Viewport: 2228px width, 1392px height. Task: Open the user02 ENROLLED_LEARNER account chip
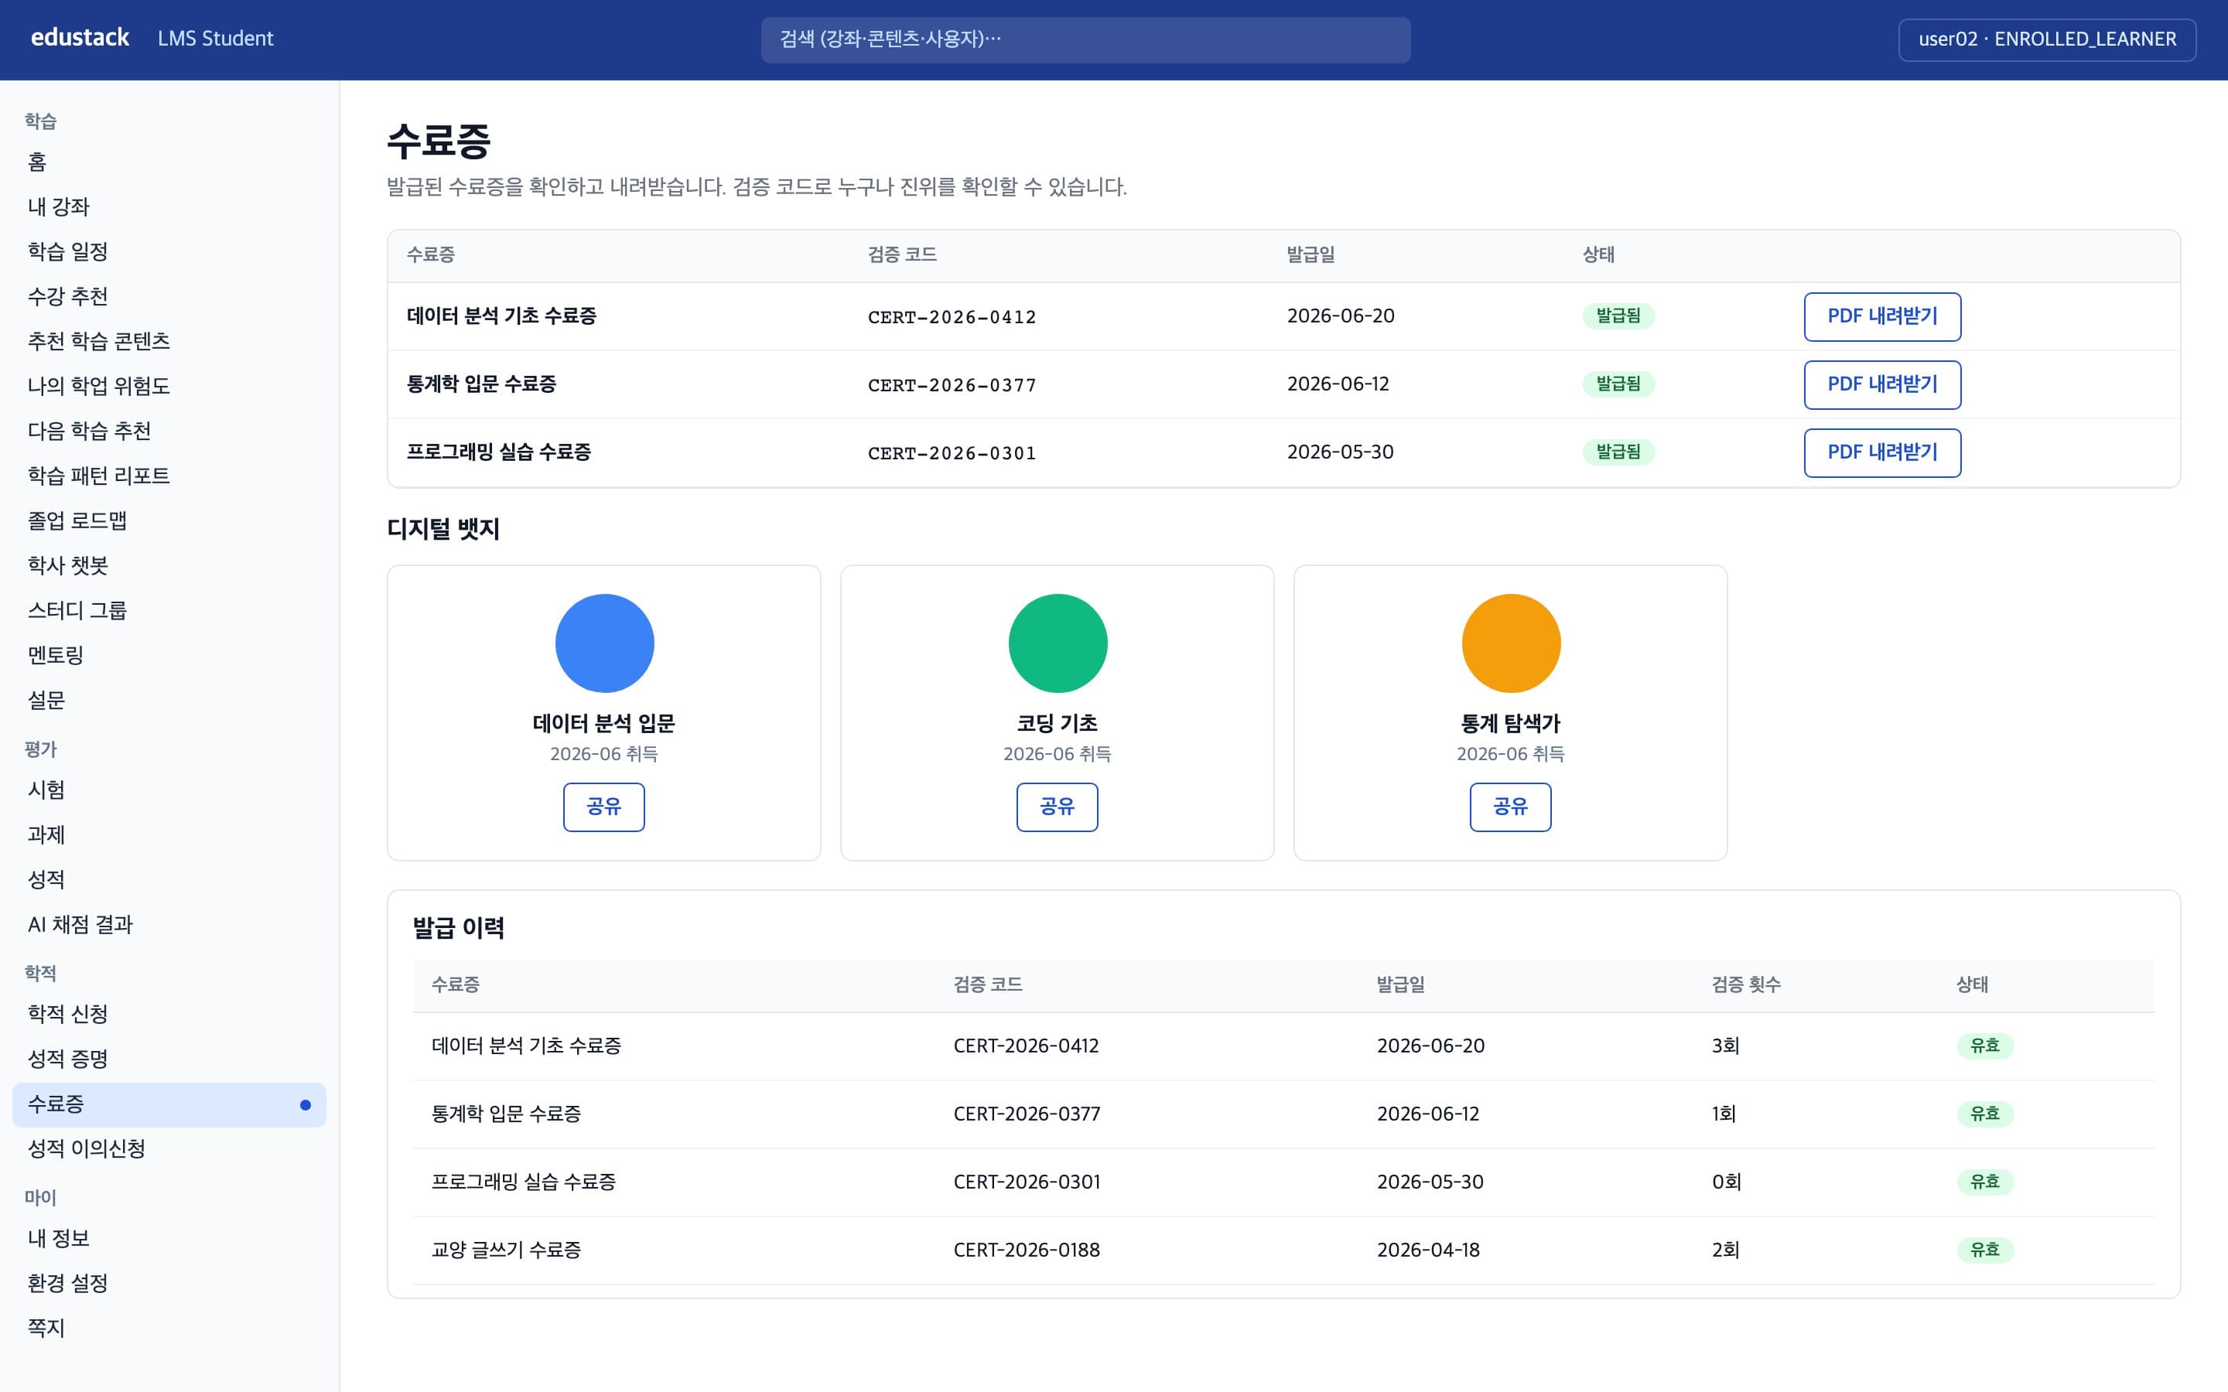(2047, 39)
